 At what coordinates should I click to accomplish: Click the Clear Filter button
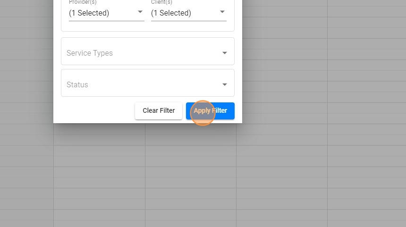(159, 111)
